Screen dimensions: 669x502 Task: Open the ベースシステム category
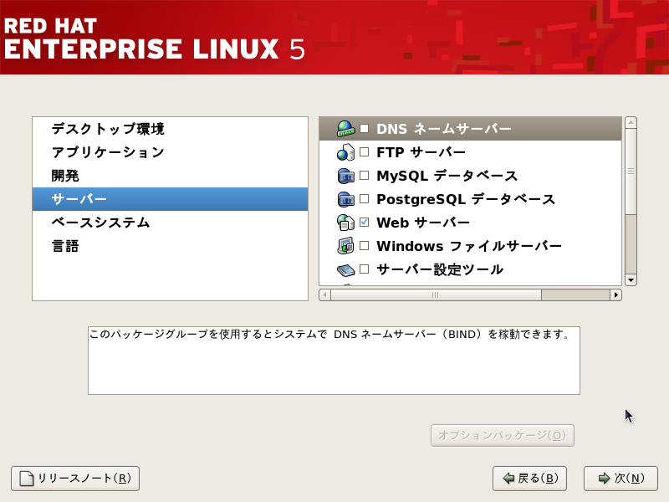click(x=171, y=223)
